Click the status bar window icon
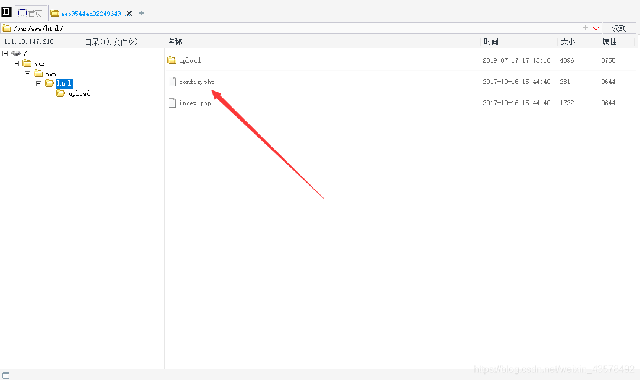 pos(6,375)
